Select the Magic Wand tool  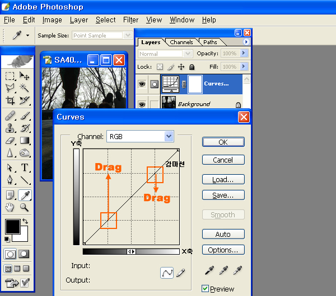(x=25, y=88)
